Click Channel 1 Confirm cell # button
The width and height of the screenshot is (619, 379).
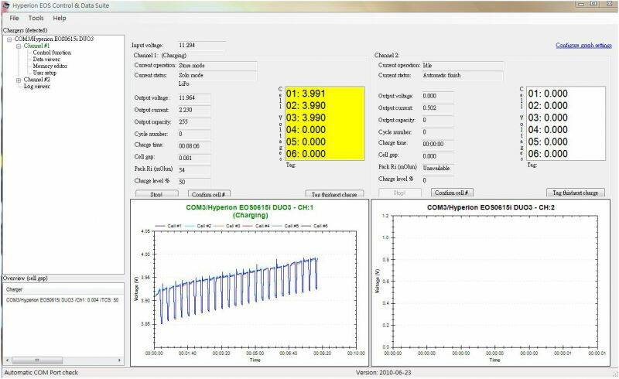(208, 194)
